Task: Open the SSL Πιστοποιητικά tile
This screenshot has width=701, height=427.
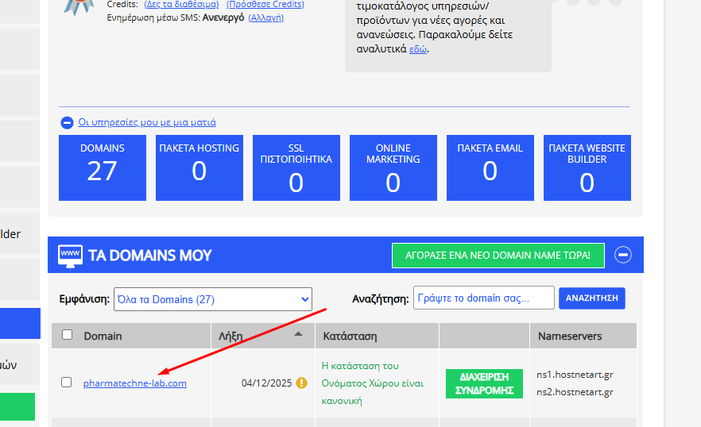Action: pyautogui.click(x=296, y=167)
